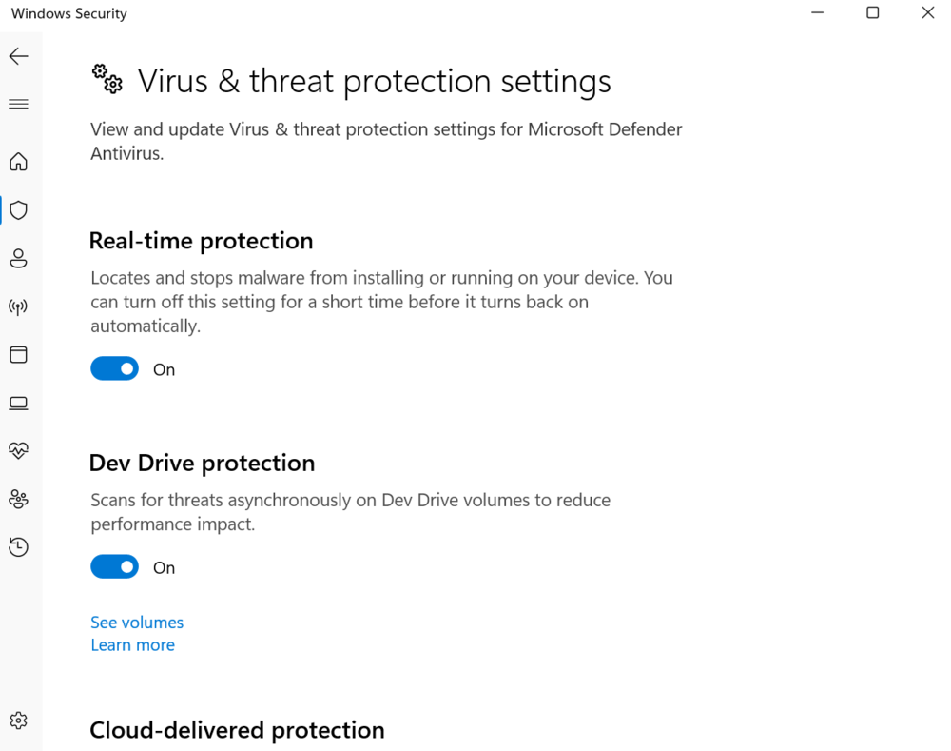Image resolution: width=951 pixels, height=751 pixels.
Task: Click the Real-time protection heading
Action: (x=202, y=241)
